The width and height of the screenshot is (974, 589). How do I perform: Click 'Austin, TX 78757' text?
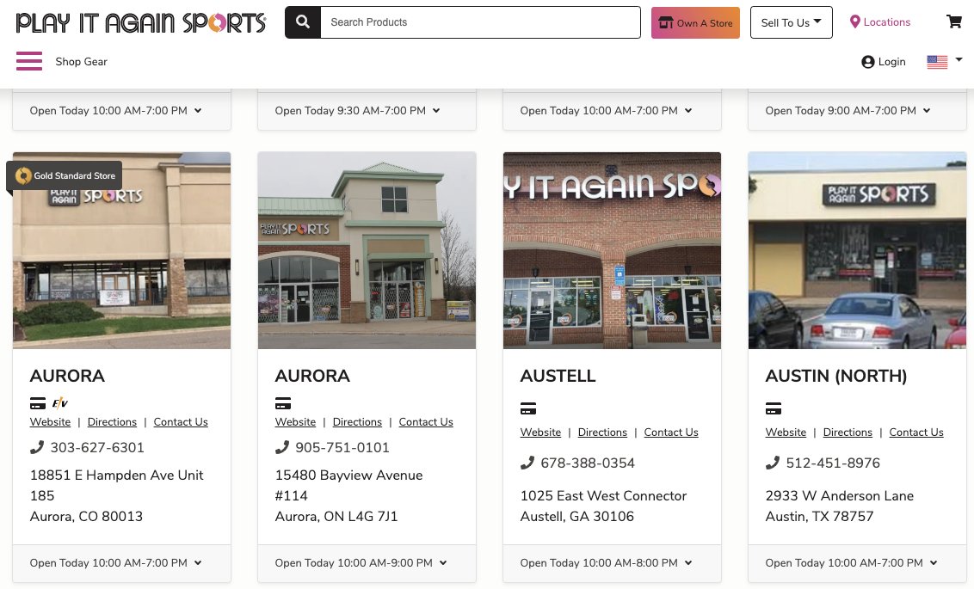click(x=819, y=517)
